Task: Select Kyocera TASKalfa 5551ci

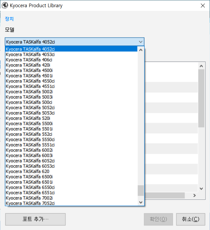Action: pos(71,145)
